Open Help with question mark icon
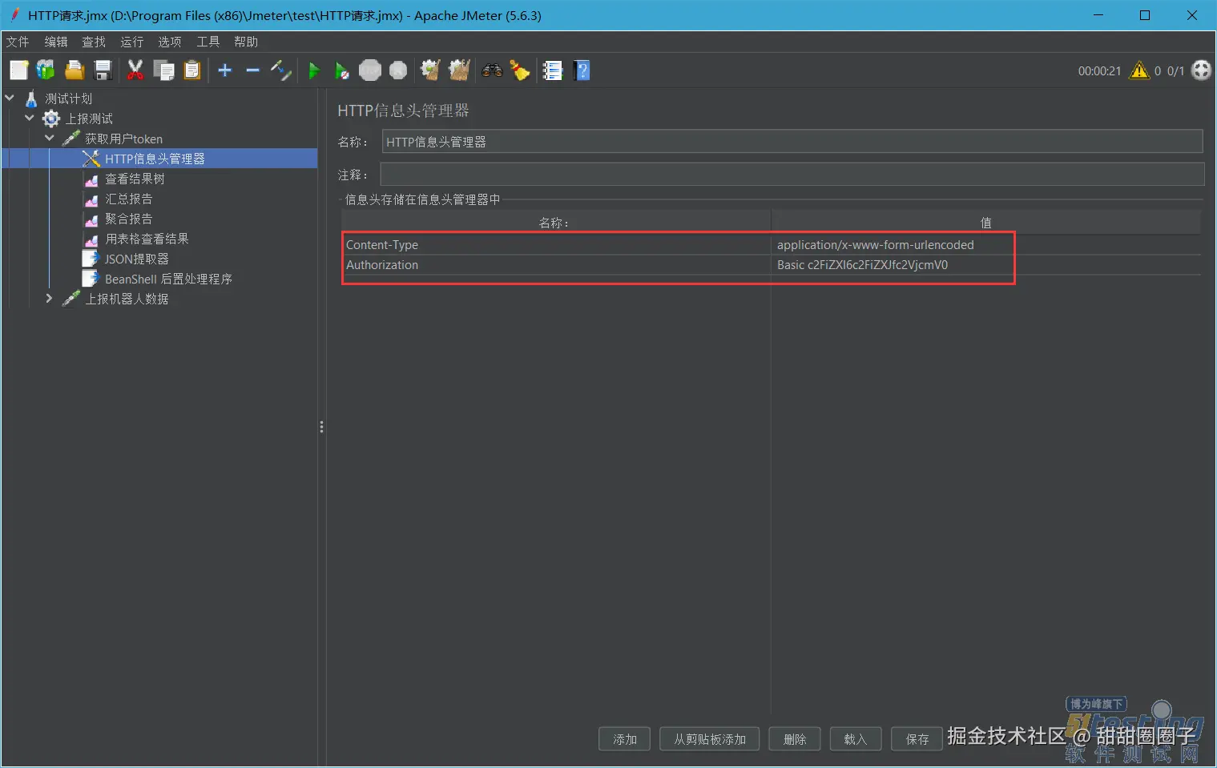This screenshot has height=768, width=1217. pos(582,70)
